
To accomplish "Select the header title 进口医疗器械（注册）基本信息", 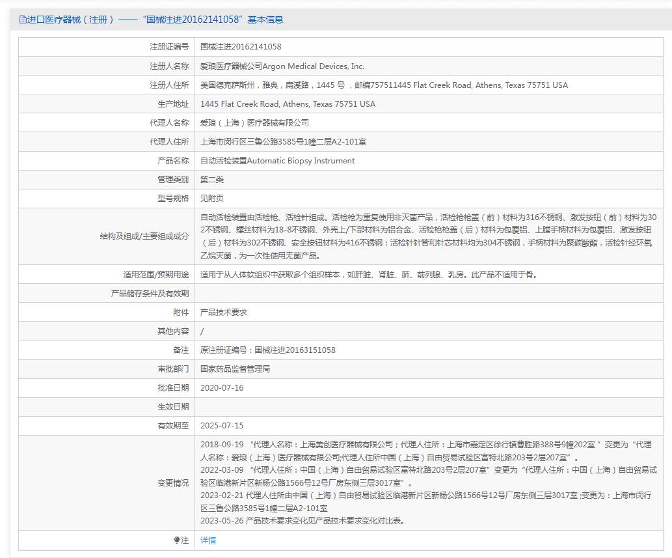I will (x=155, y=20).
